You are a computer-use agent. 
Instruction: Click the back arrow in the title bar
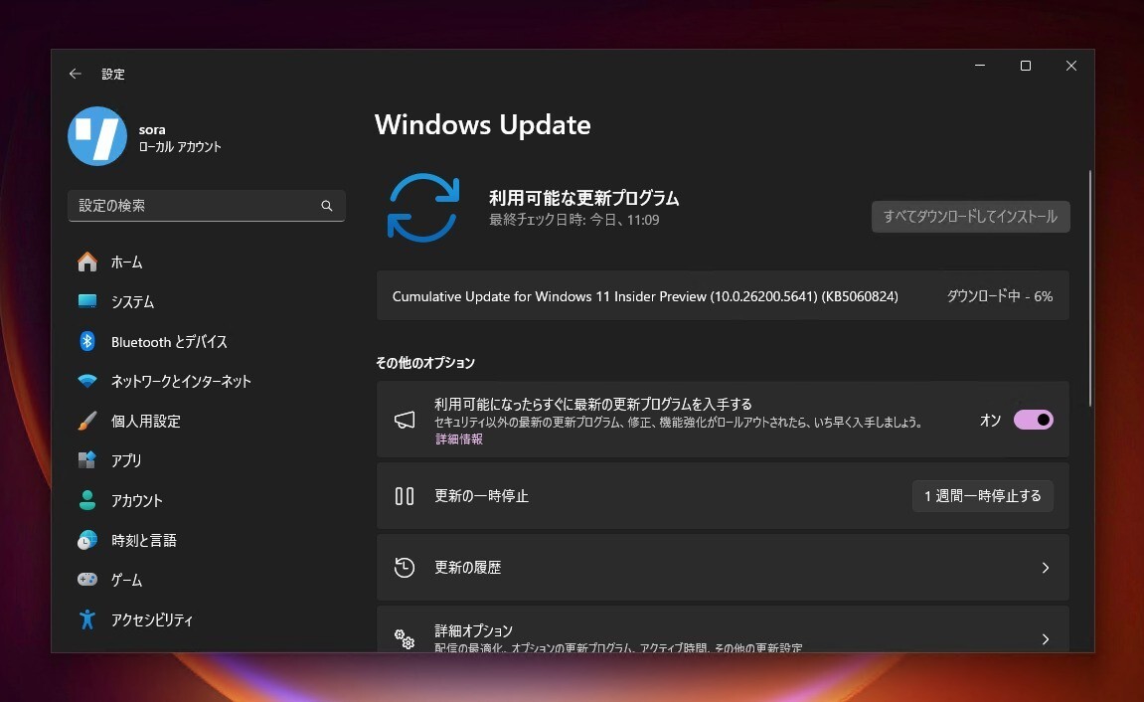76,74
